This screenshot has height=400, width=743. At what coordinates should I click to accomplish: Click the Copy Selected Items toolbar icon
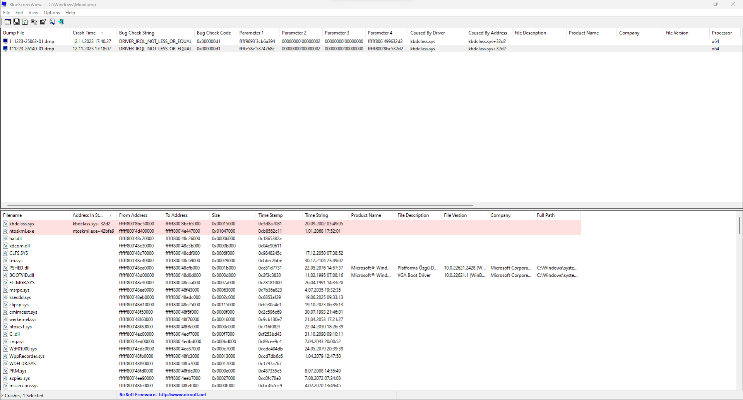34,22
